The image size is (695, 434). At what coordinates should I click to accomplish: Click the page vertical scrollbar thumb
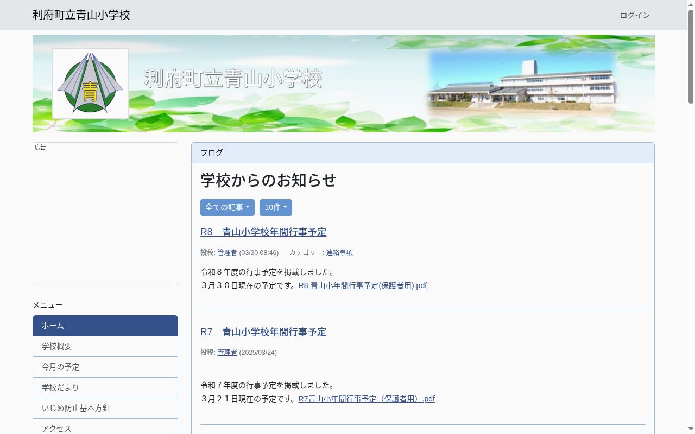click(x=691, y=56)
